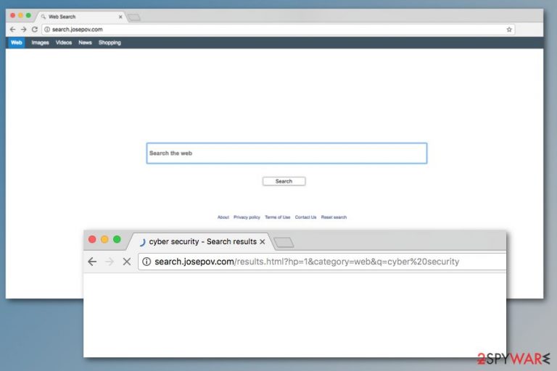557x371 pixels.
Task: Focus the Search the web field
Action: (x=286, y=154)
